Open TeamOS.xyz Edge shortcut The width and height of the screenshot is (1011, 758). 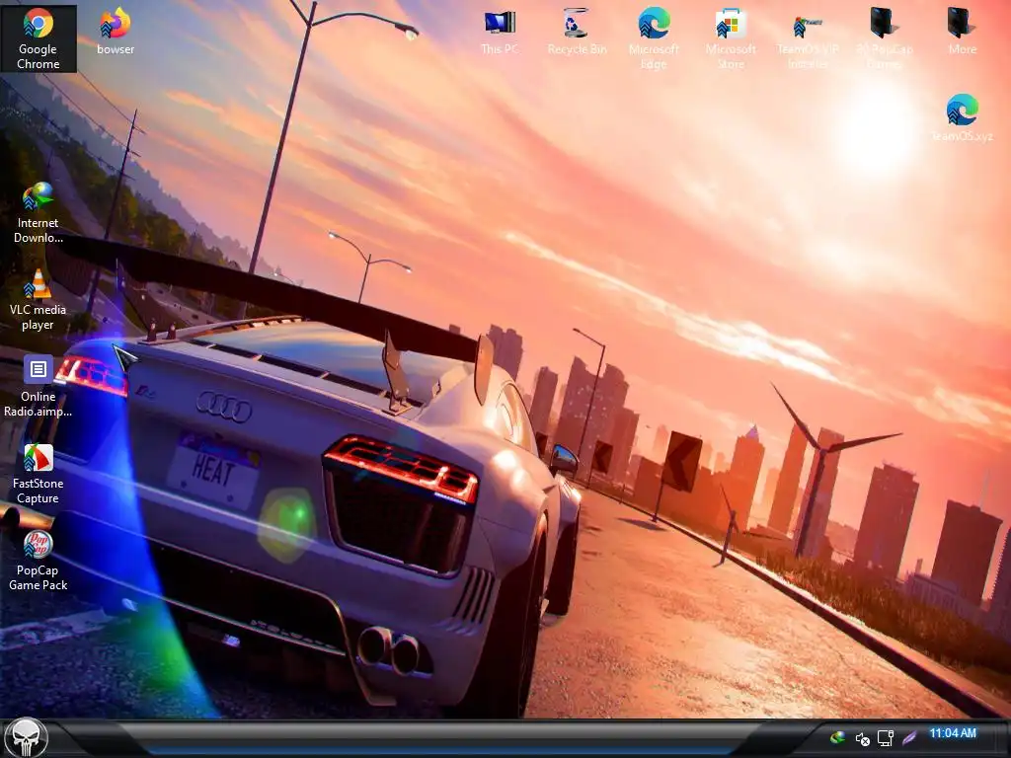[x=962, y=118]
